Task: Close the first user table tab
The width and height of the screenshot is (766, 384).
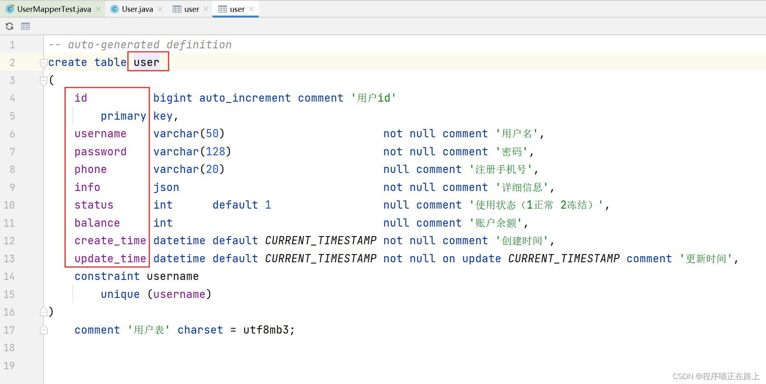Action: (x=206, y=9)
